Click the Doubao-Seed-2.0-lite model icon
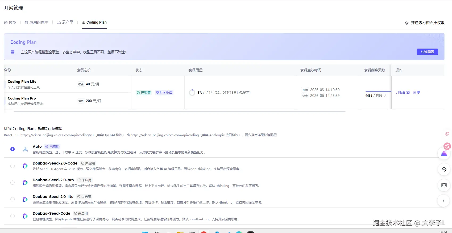This screenshot has height=233, width=452. click(x=25, y=199)
